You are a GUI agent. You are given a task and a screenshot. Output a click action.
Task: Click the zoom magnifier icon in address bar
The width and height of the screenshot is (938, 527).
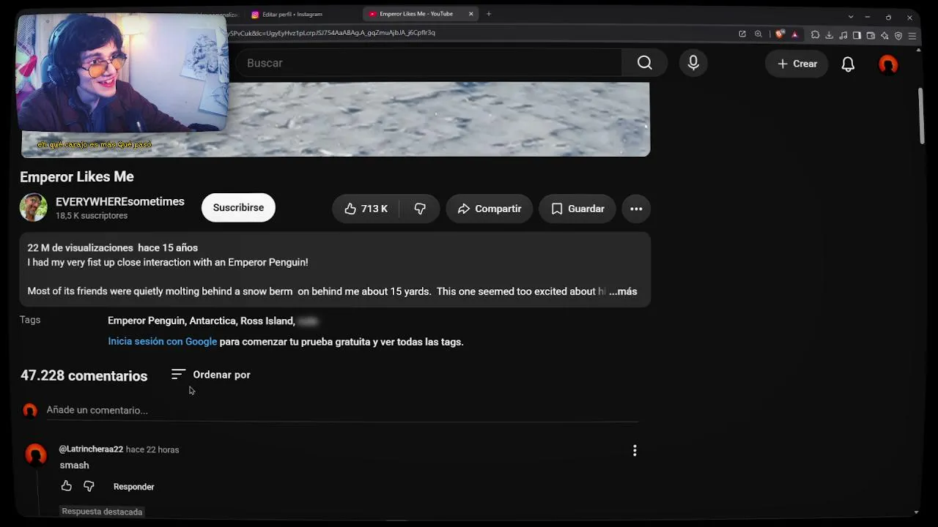pyautogui.click(x=758, y=34)
